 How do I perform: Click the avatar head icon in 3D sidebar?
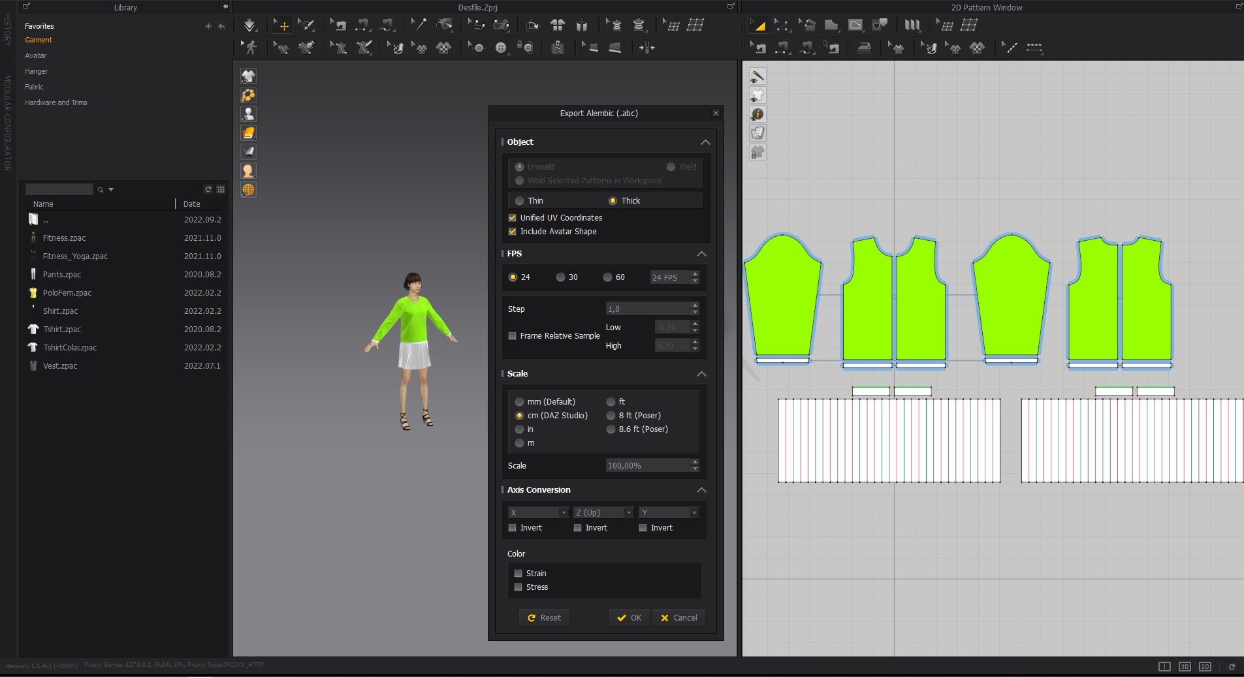pyautogui.click(x=248, y=171)
